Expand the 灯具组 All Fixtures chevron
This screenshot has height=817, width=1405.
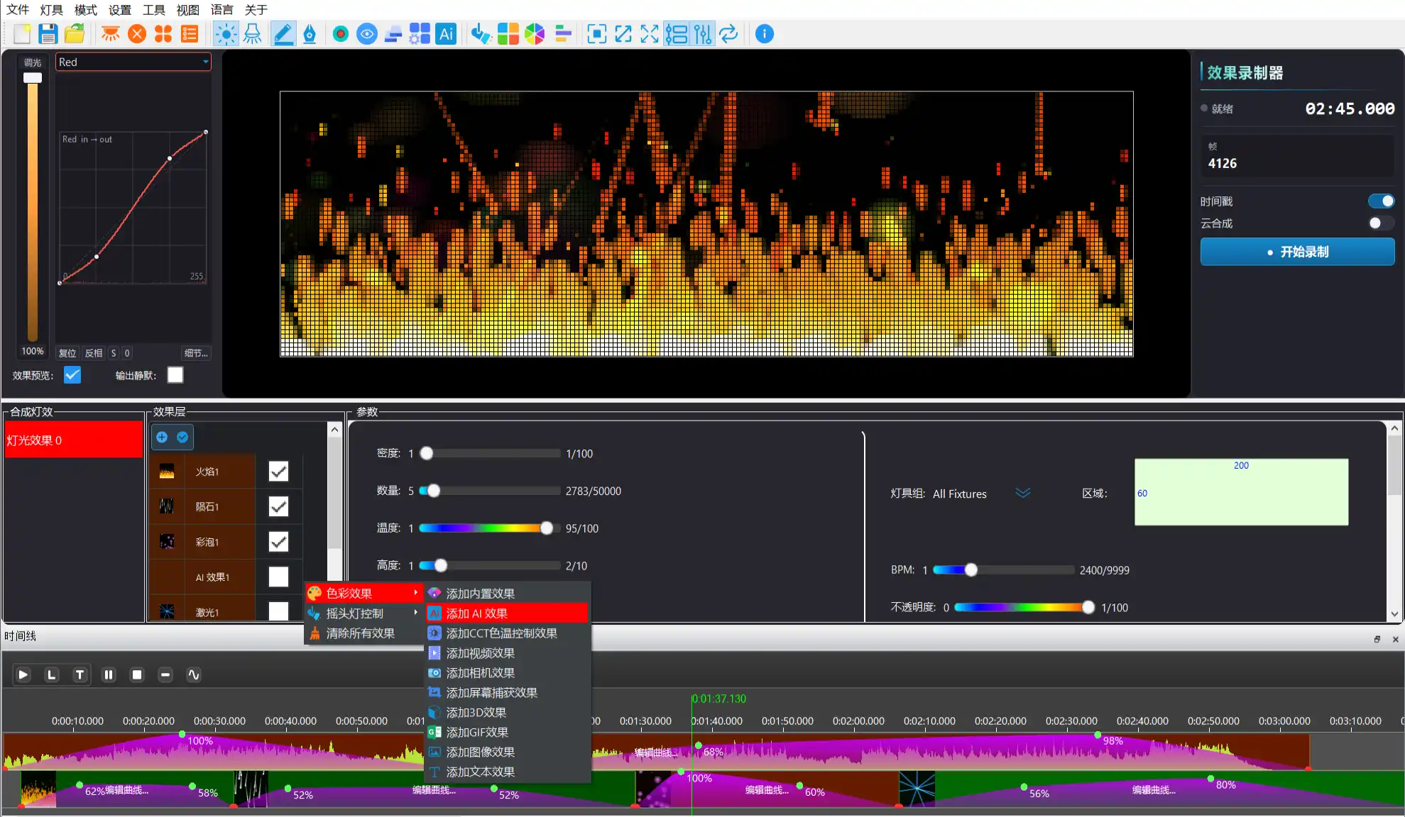(x=1022, y=493)
